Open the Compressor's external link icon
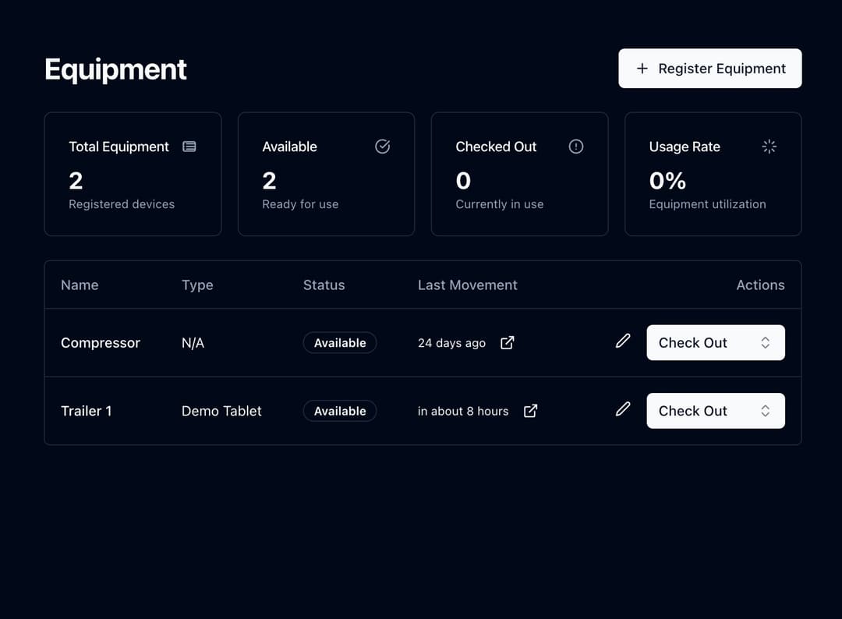The image size is (842, 619). click(x=507, y=342)
